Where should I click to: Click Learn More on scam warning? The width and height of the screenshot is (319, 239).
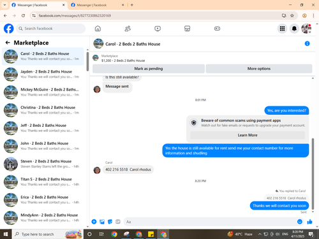pyautogui.click(x=248, y=135)
